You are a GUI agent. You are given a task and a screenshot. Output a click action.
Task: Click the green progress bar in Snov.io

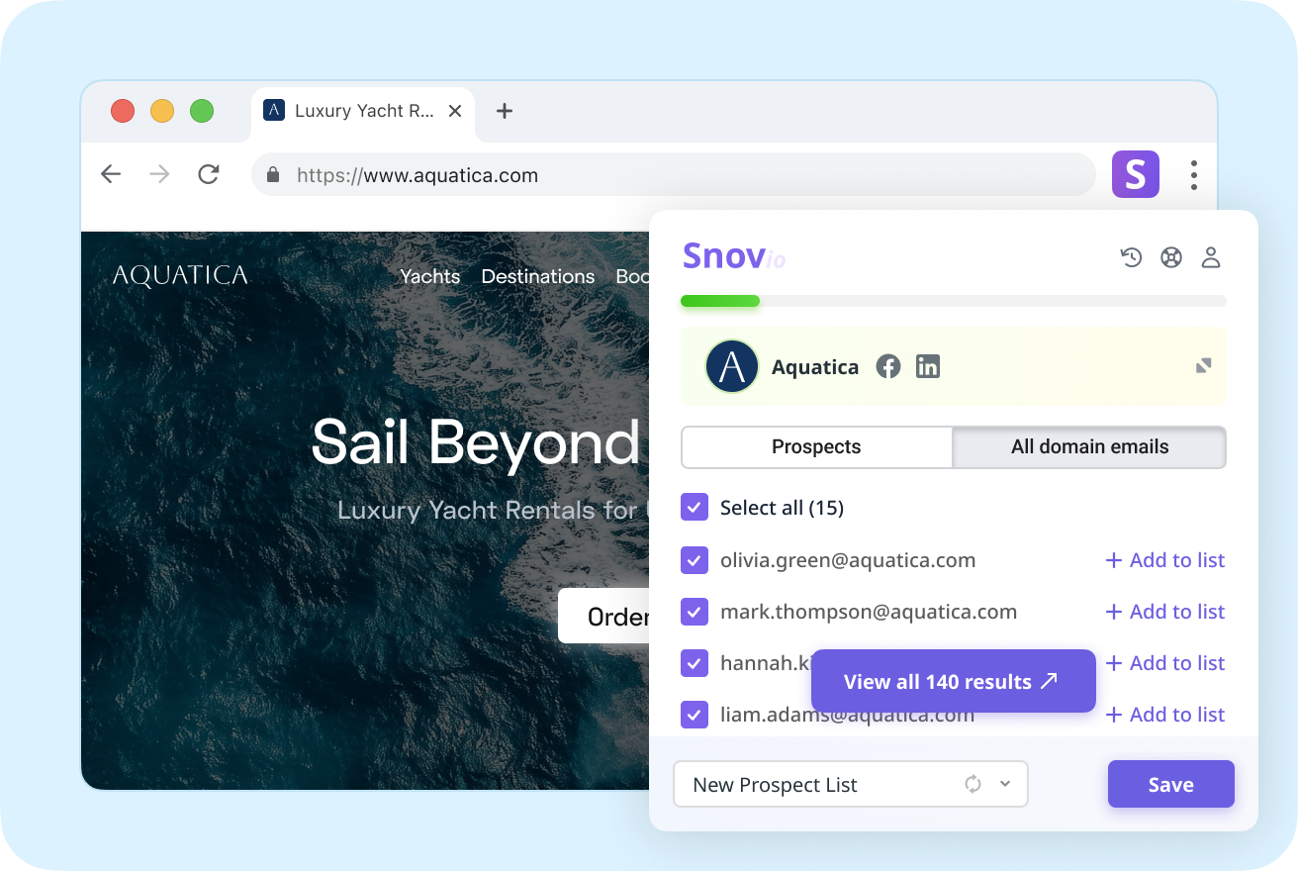pos(720,301)
